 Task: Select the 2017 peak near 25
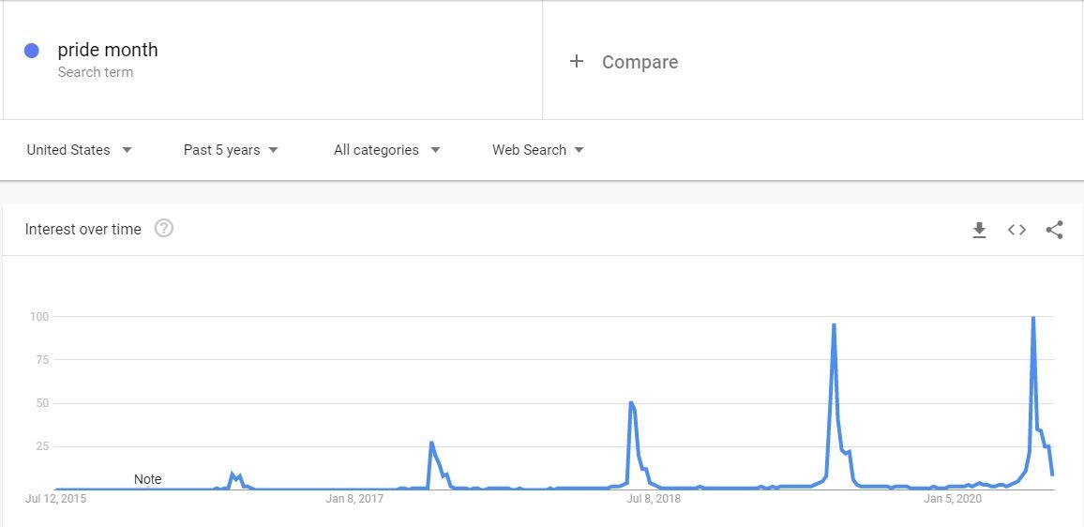coord(431,443)
